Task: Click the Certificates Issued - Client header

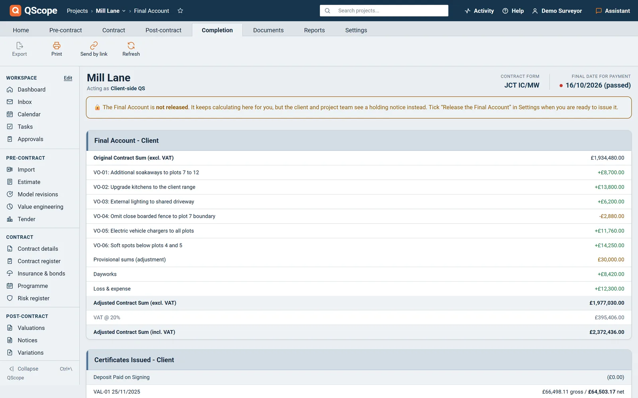Action: click(x=359, y=360)
